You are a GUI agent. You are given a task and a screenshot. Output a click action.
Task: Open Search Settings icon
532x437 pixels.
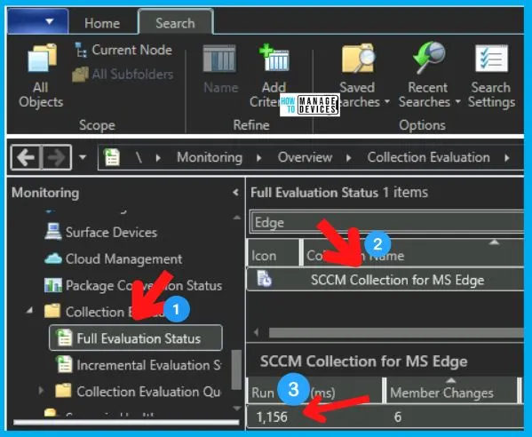pos(492,59)
